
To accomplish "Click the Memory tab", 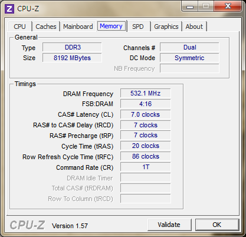I will tap(111, 26).
